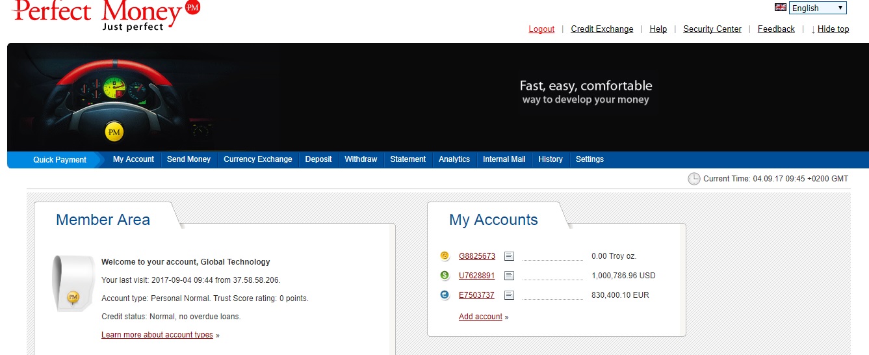This screenshot has width=869, height=355.
Task: Open Settings menu item
Action: pyautogui.click(x=590, y=159)
